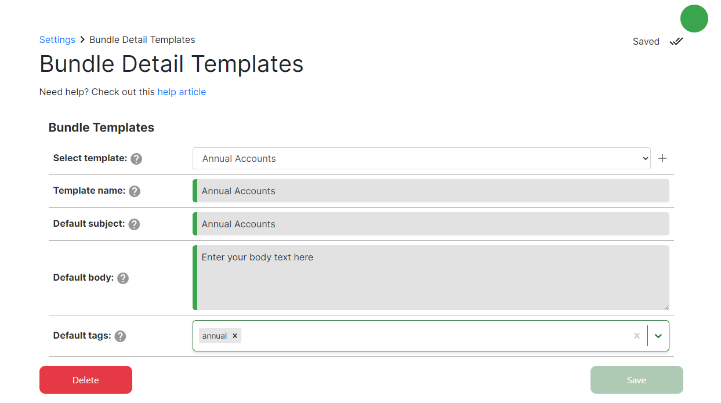Click the help icon beside Select template
Image resolution: width=721 pixels, height=403 pixels.
pyautogui.click(x=136, y=159)
